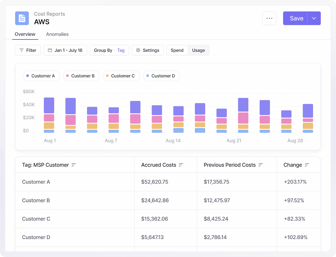
Task: Expand the Save button dropdown arrow
Action: pyautogui.click(x=314, y=18)
